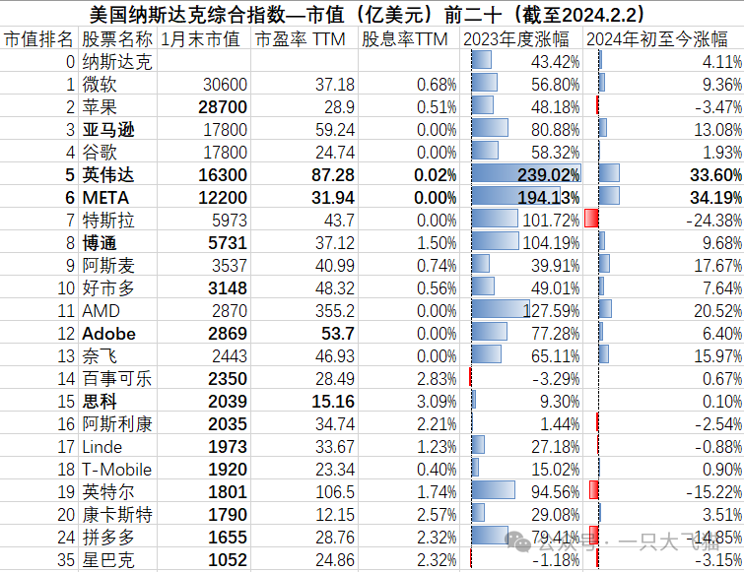The image size is (744, 572).
Task: Select the dividend yield 2.83% cell
Action: (437, 379)
